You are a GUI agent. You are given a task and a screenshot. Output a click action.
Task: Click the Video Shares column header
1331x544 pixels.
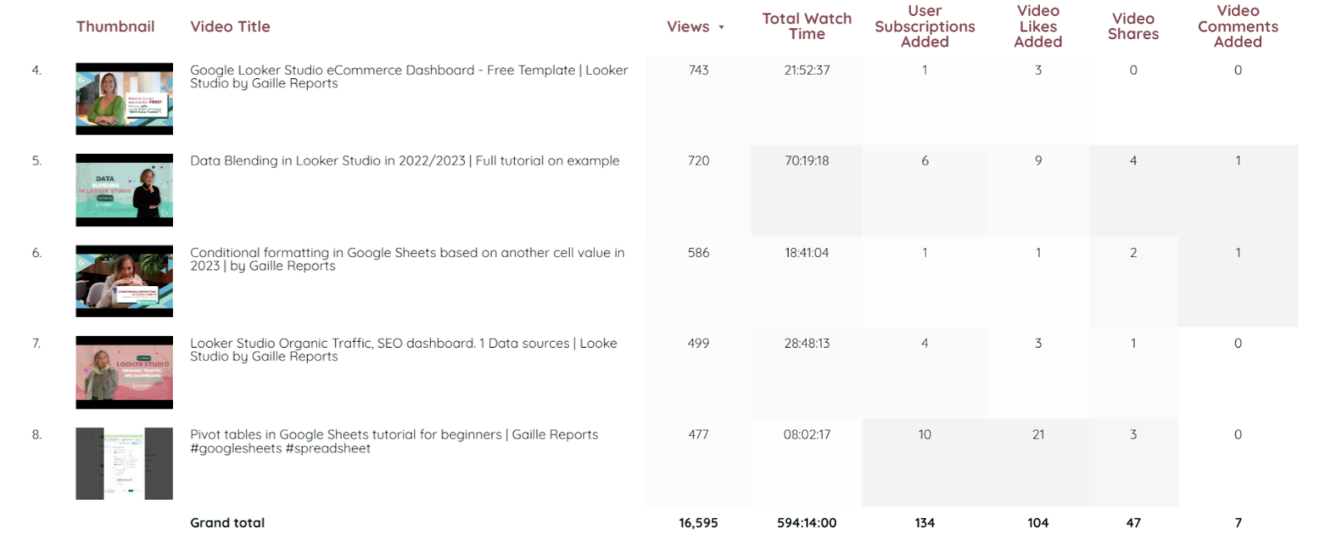tap(1133, 27)
